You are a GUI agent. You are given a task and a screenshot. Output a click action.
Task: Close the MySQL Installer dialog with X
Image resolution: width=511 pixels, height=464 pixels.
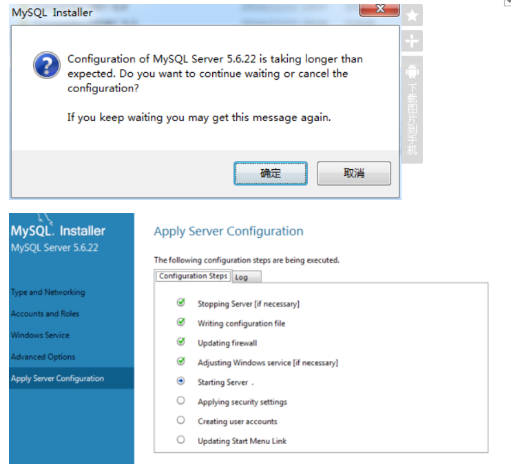point(379,9)
